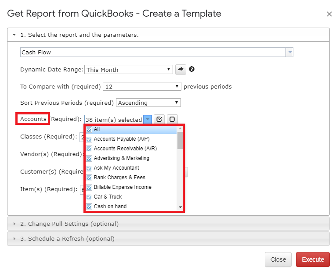
Task: Uncheck the All accounts checkbox
Action: tap(89, 130)
